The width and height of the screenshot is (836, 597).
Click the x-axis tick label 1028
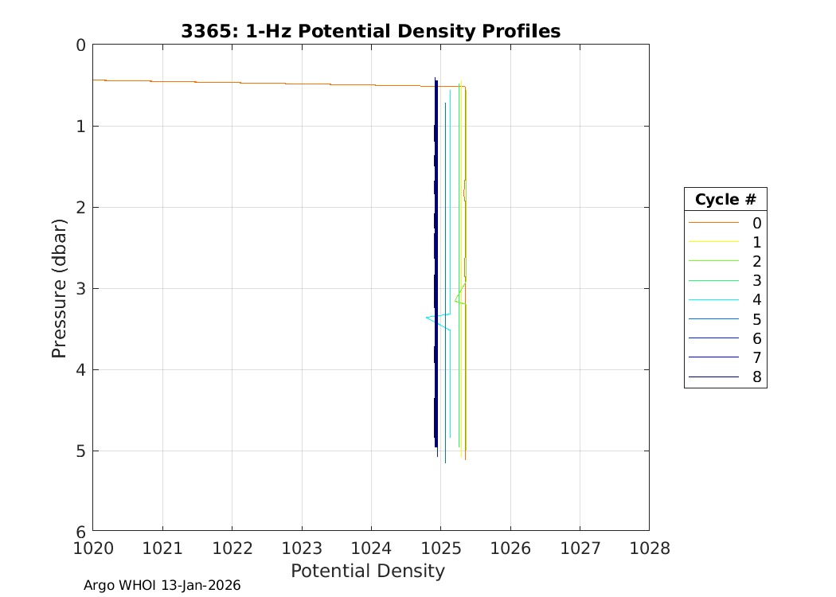(x=648, y=548)
